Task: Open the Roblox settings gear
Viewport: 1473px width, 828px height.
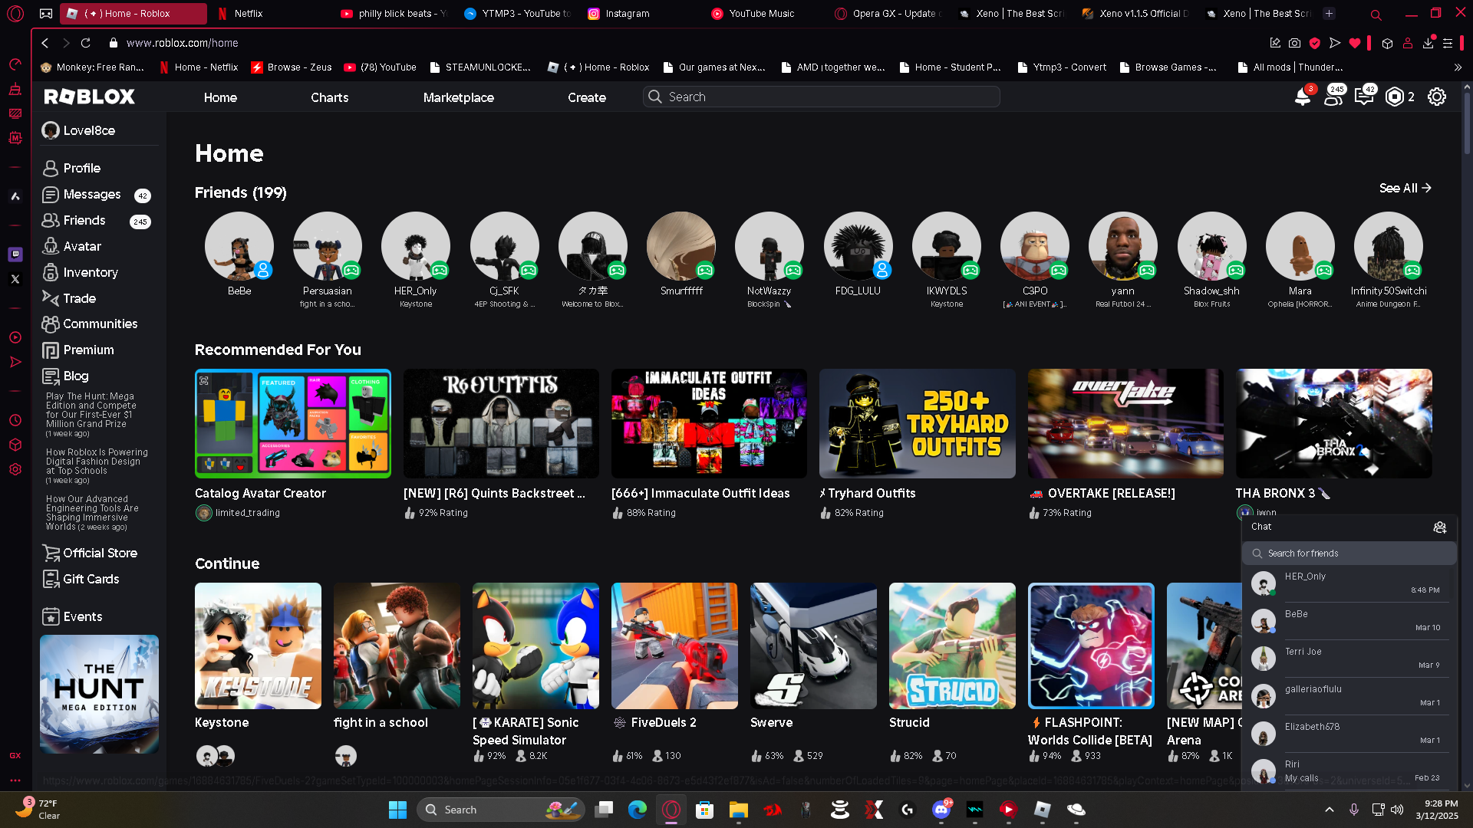Action: pos(1437,97)
